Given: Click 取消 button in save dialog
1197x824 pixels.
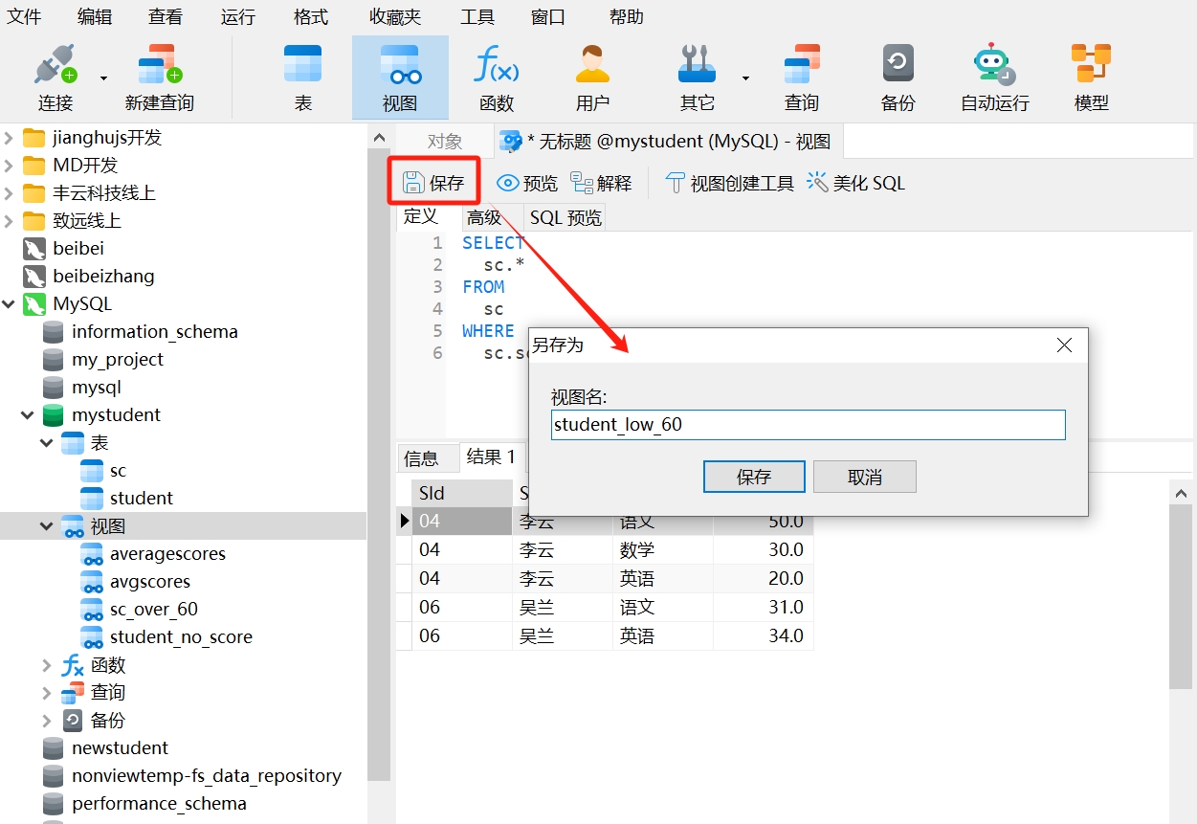Looking at the screenshot, I should [x=864, y=477].
